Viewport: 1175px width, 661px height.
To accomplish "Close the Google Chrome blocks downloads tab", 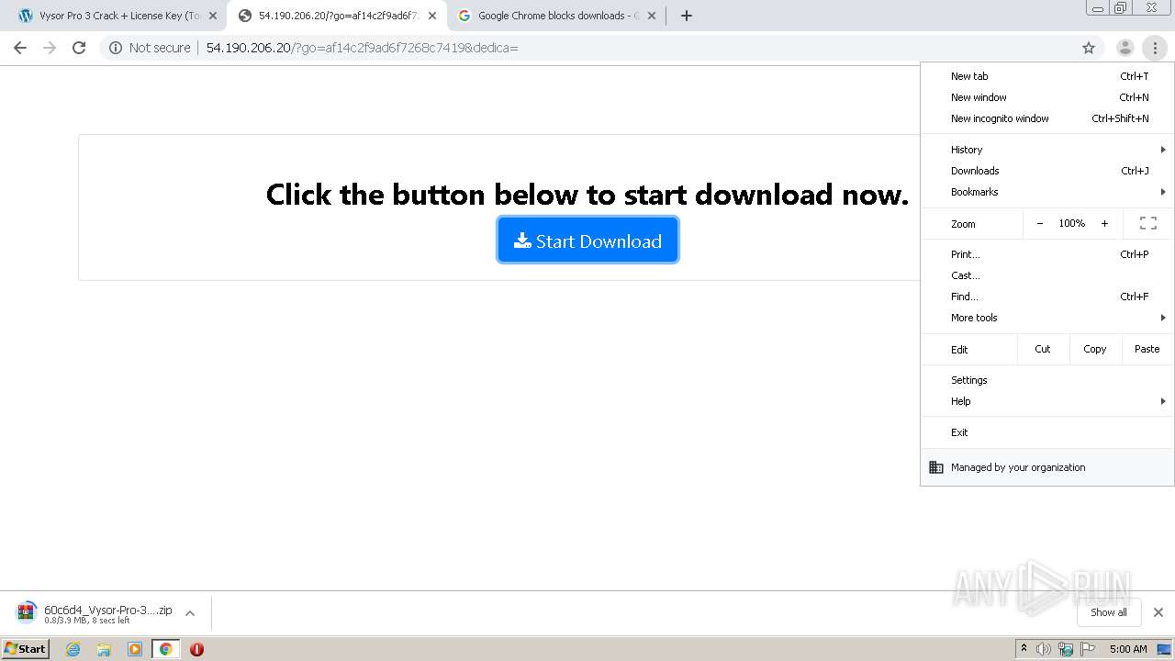I will coord(652,16).
